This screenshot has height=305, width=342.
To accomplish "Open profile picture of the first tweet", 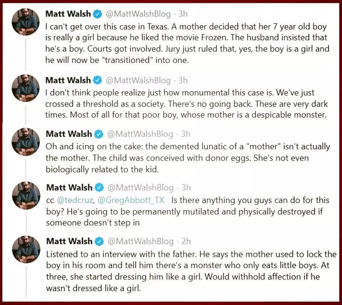I will coord(26,22).
